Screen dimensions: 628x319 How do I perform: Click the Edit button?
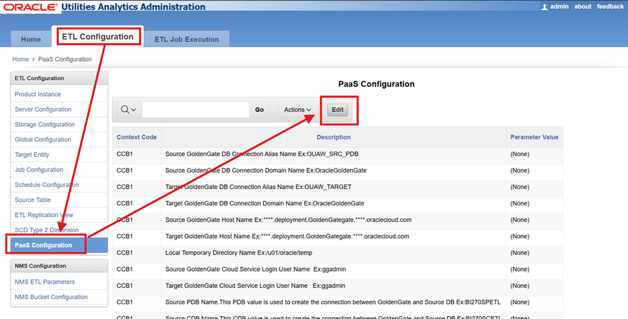[x=337, y=109]
